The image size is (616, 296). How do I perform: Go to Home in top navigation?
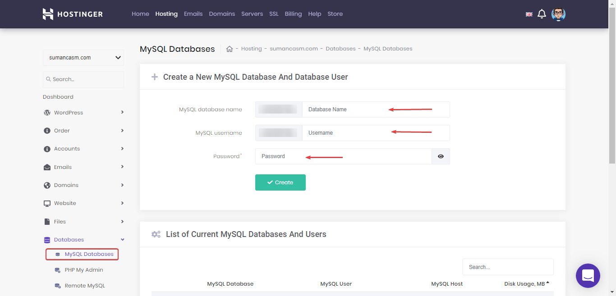[x=140, y=14]
